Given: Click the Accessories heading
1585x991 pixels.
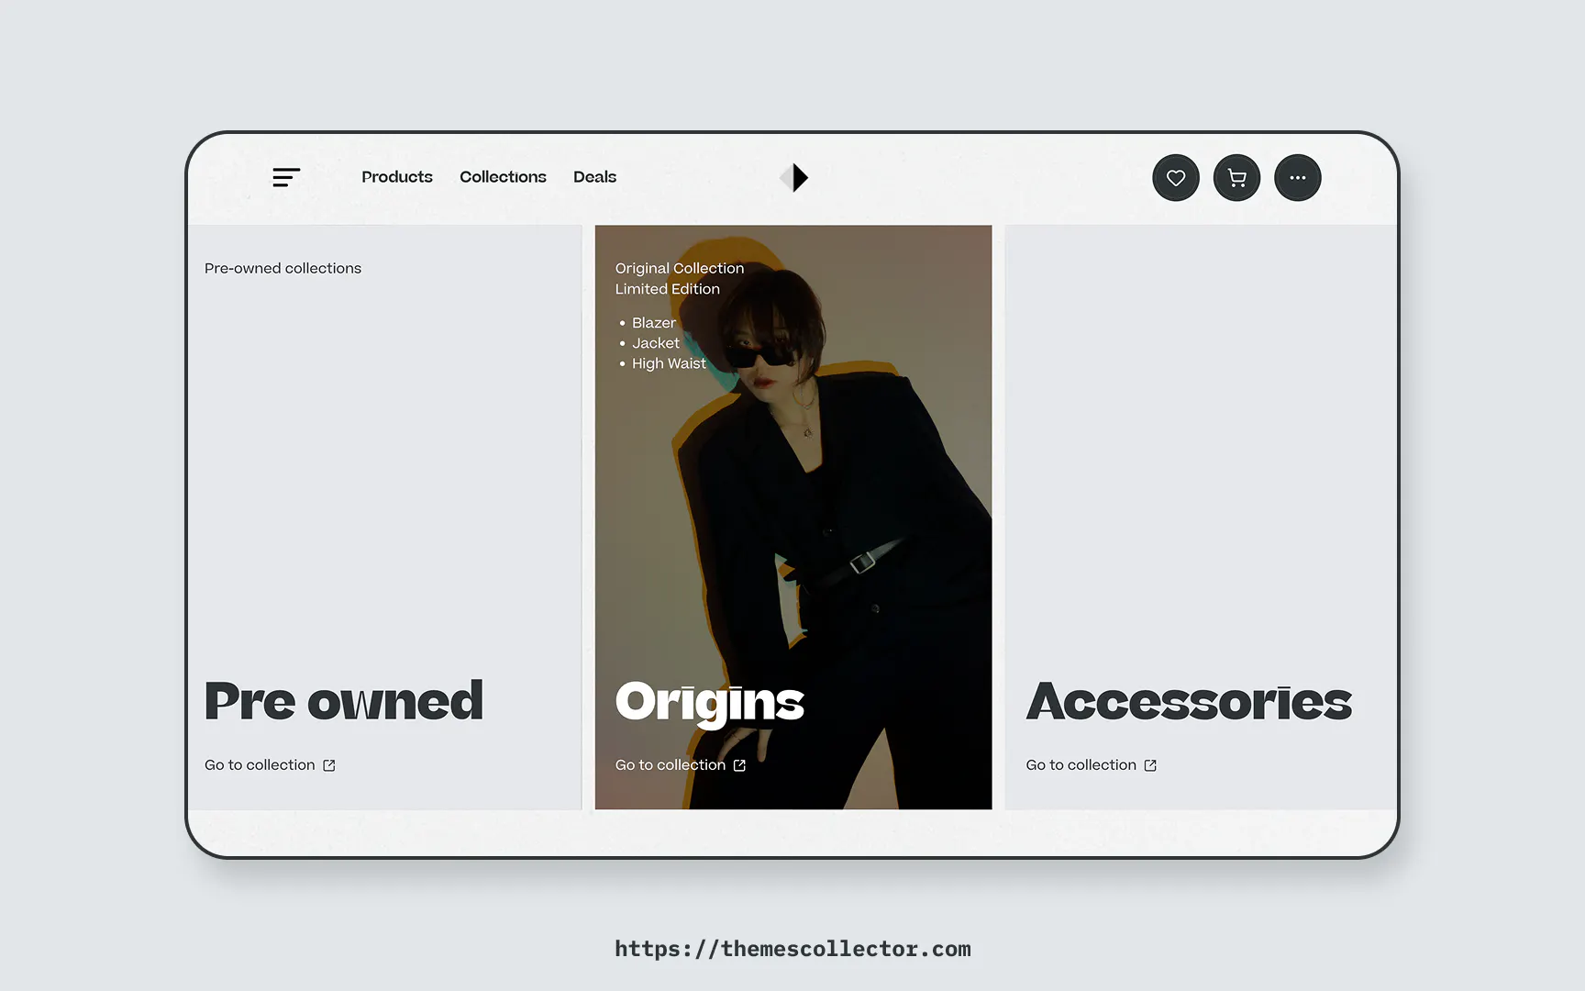Looking at the screenshot, I should pos(1189,701).
